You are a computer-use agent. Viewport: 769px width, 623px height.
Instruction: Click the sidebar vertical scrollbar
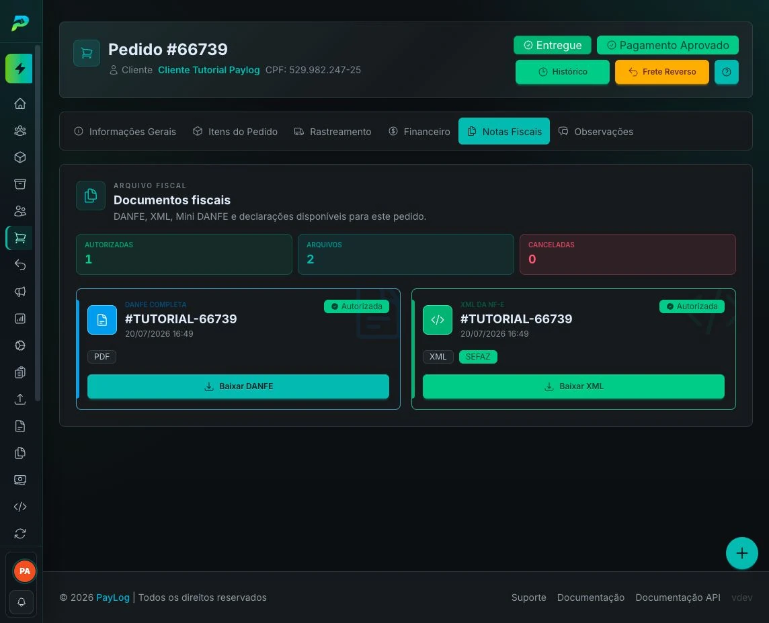click(38, 223)
